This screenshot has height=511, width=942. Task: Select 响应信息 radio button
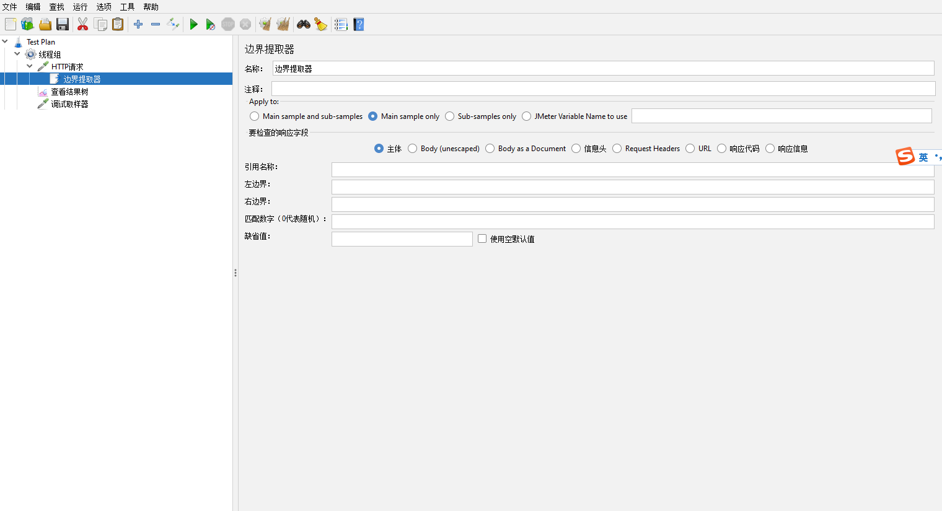[770, 149]
